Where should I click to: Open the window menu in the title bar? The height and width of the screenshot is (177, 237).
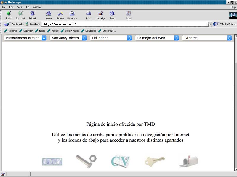pyautogui.click(x=2, y=2)
